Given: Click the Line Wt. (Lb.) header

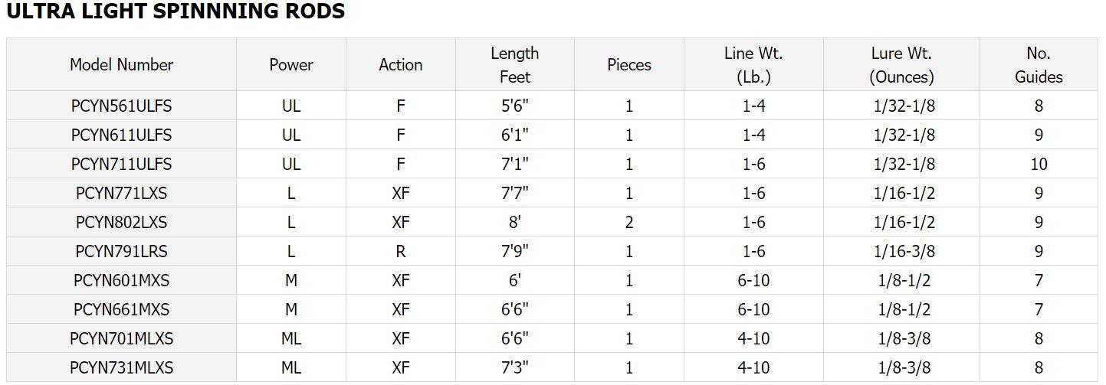Looking at the screenshot, I should pos(753,65).
